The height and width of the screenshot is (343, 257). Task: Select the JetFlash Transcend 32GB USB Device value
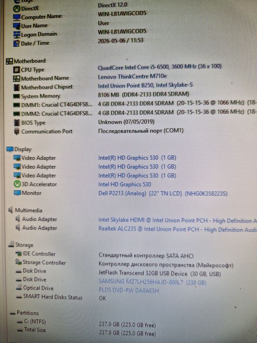pos(160,273)
